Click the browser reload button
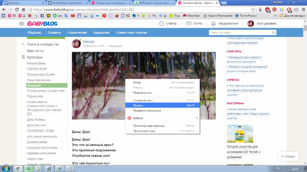This screenshot has width=307, height=172. [x=17, y=10]
